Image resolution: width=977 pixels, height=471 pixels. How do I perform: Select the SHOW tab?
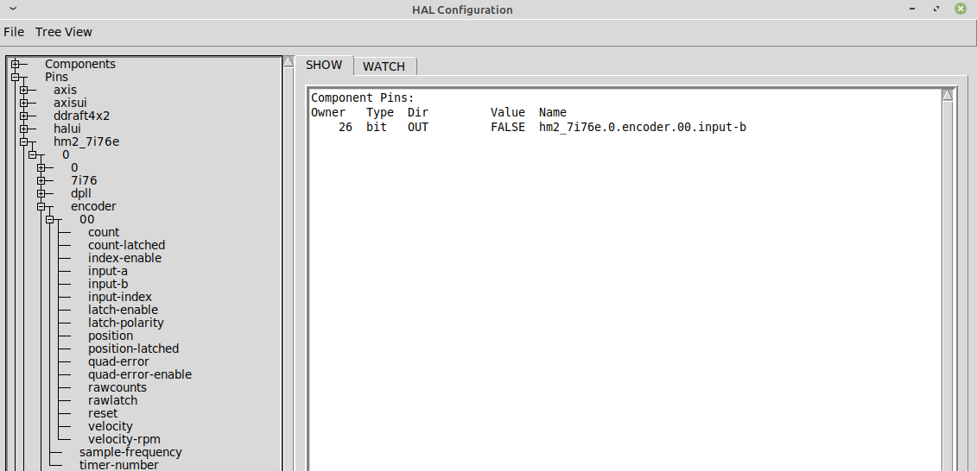pyautogui.click(x=324, y=66)
